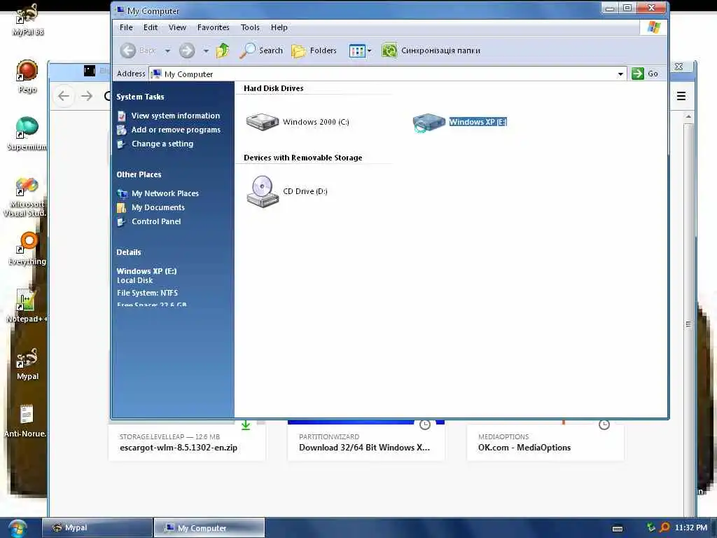Open the Back history dropdown arrow
The width and height of the screenshot is (717, 538).
point(168,50)
